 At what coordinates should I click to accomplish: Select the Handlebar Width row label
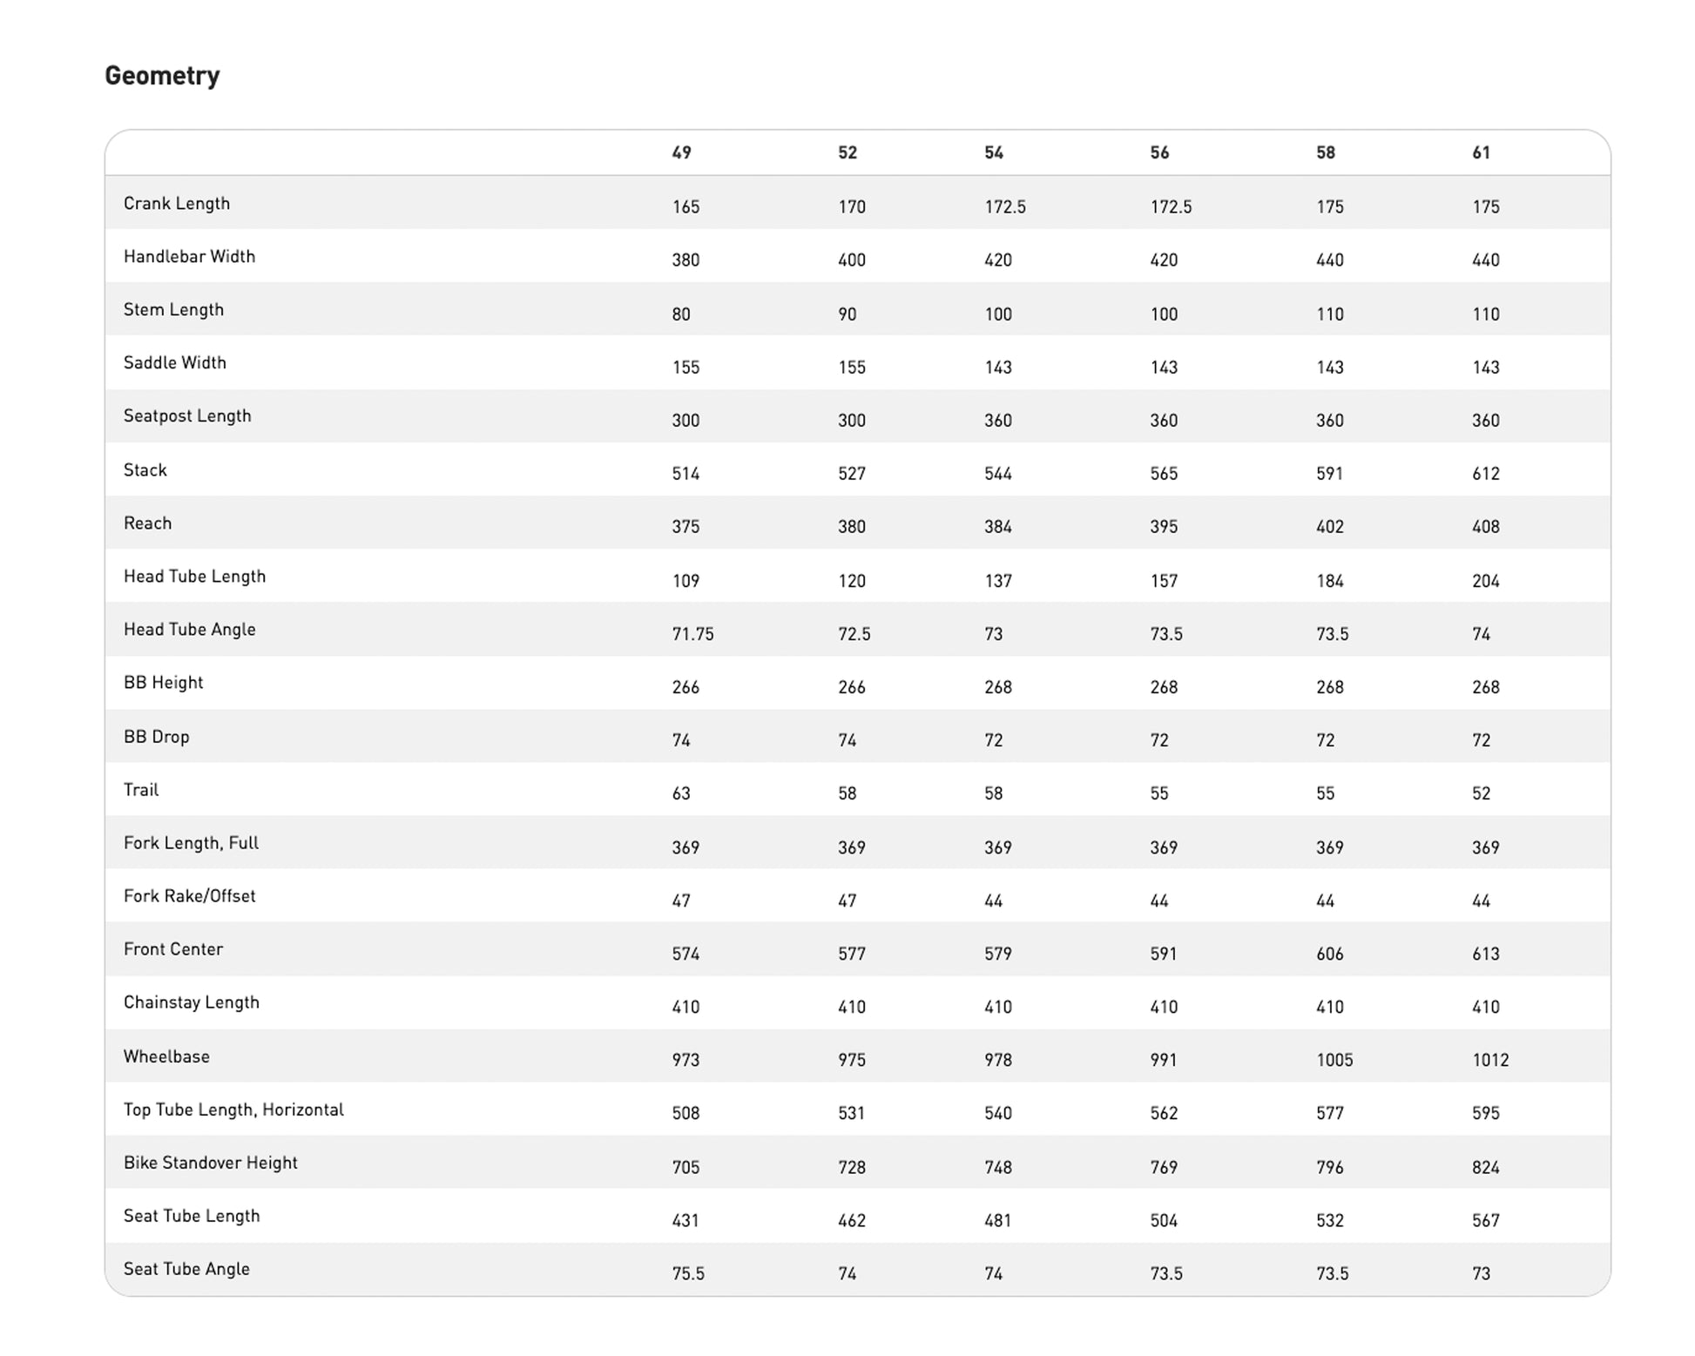tap(189, 257)
